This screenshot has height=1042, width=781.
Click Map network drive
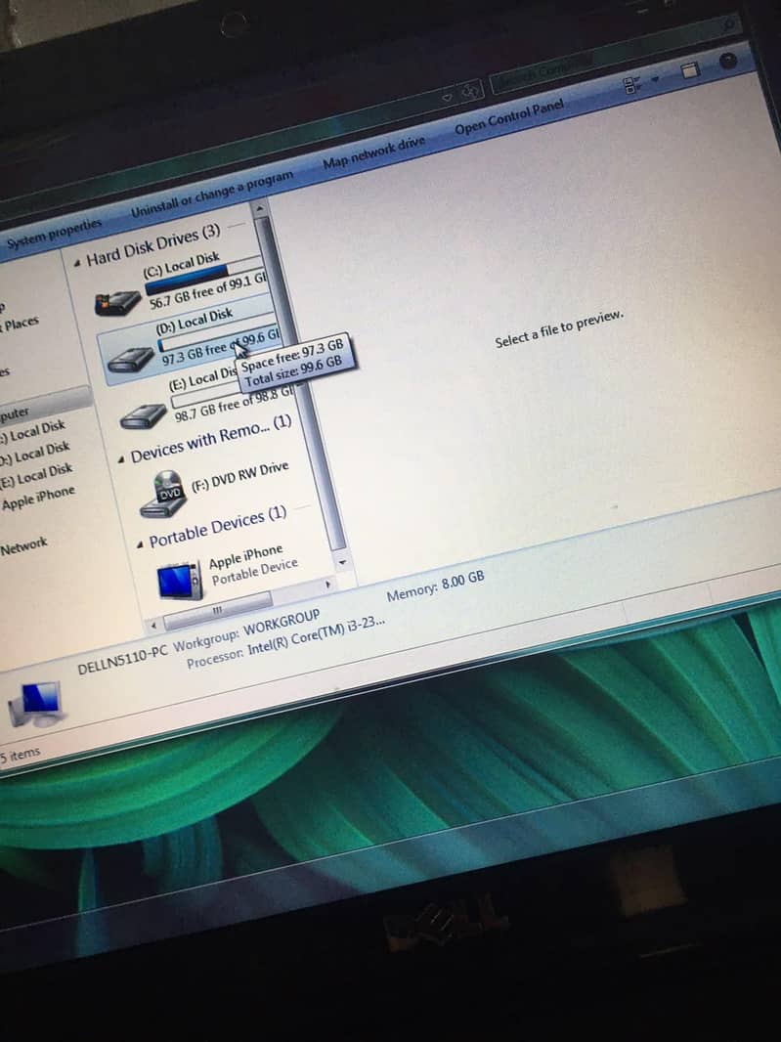[373, 152]
